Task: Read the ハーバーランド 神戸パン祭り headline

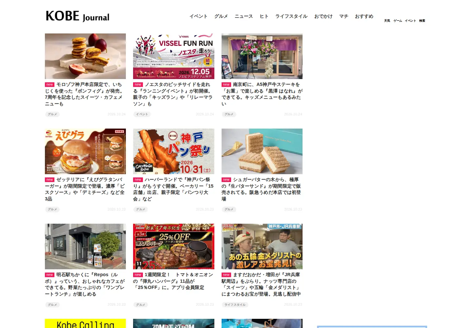Action: point(173,189)
